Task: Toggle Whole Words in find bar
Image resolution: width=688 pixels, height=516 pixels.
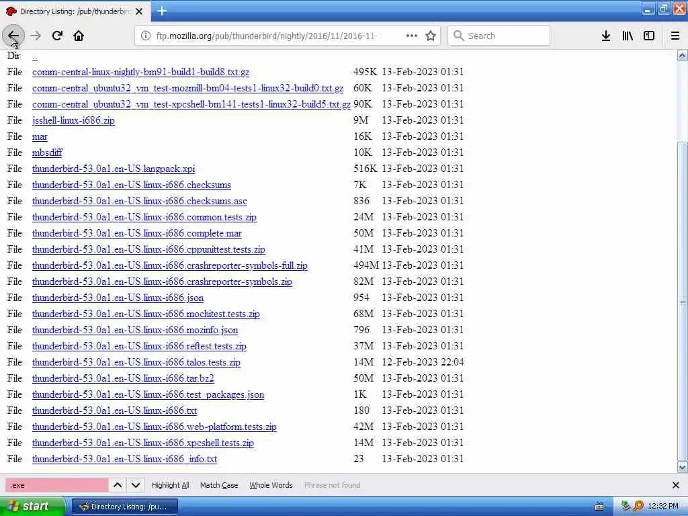Action: (x=271, y=485)
